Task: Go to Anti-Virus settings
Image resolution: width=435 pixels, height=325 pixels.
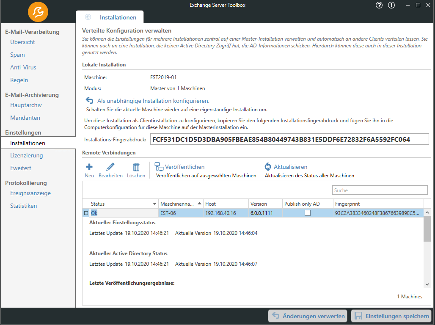Action: point(23,67)
